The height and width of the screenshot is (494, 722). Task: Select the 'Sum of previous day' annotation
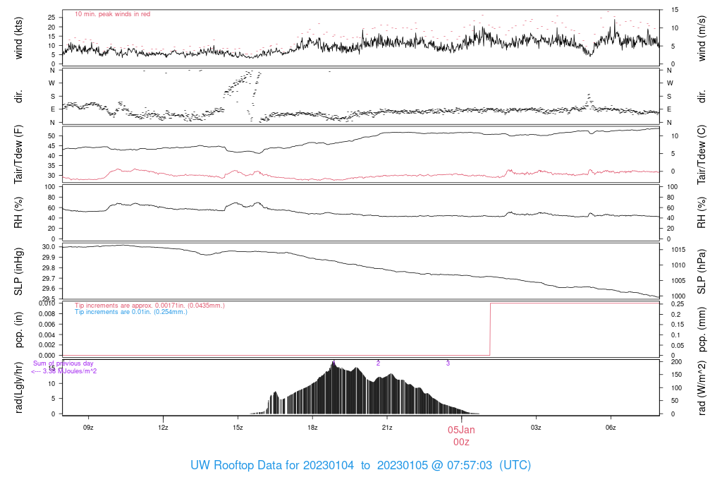(x=63, y=363)
